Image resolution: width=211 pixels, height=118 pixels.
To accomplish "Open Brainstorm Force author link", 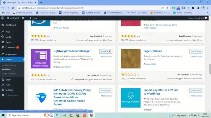I will click(x=63, y=67).
